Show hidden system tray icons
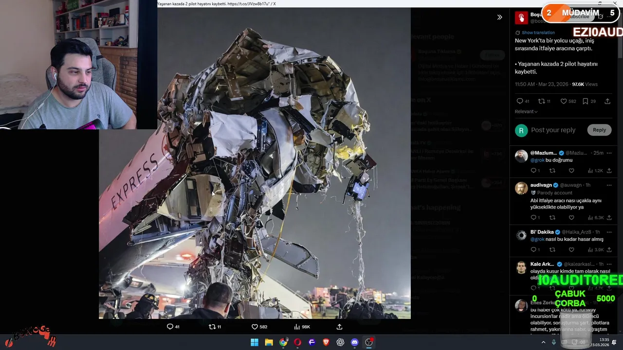The height and width of the screenshot is (350, 623). (x=543, y=342)
